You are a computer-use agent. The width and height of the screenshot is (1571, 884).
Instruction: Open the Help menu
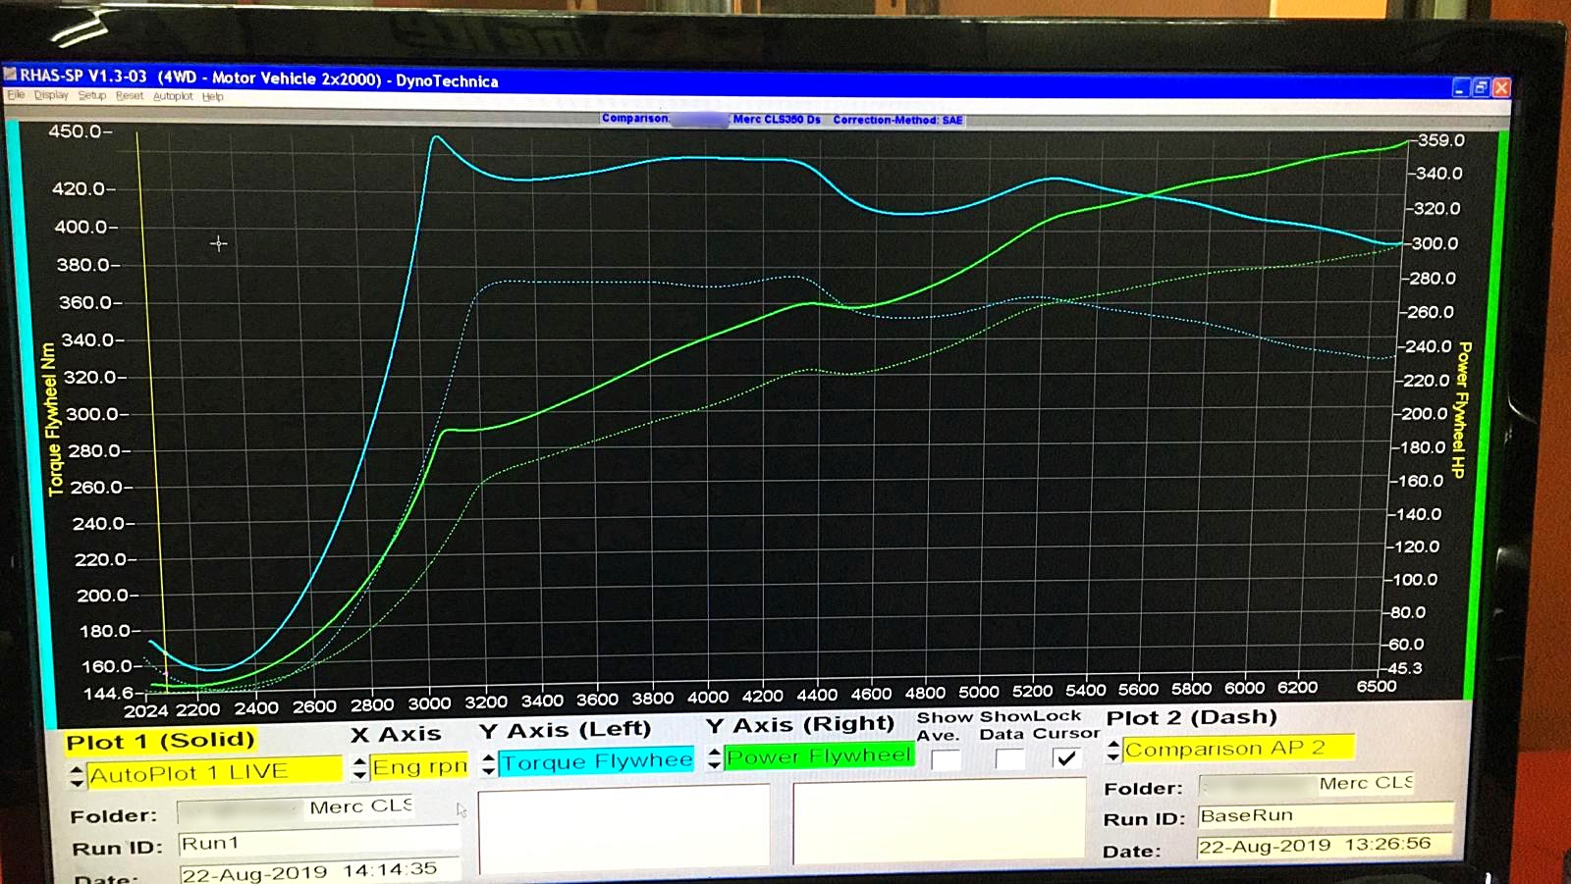213,96
